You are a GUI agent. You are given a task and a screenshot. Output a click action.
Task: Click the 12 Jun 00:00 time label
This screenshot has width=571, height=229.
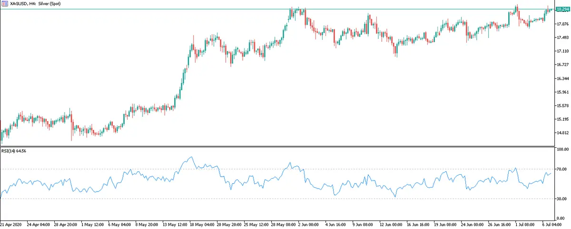coord(391,224)
